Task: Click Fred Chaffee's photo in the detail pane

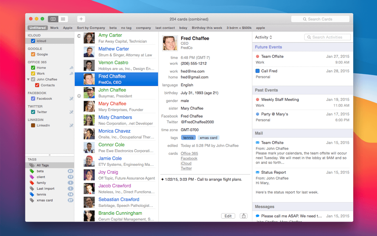Action: [170, 43]
